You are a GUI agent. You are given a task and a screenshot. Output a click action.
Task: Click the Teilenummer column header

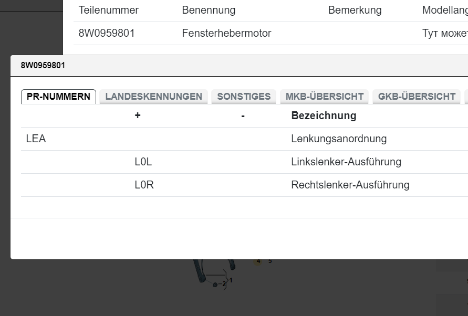coord(108,10)
